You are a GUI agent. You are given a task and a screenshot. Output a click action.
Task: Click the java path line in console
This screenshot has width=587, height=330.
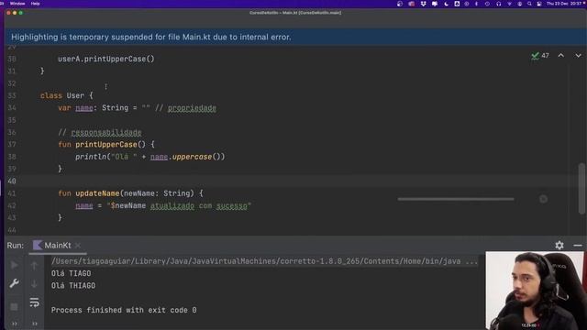point(264,261)
